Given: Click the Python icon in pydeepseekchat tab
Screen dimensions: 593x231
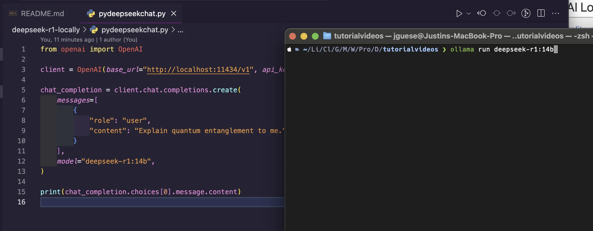Looking at the screenshot, I should click(x=91, y=13).
